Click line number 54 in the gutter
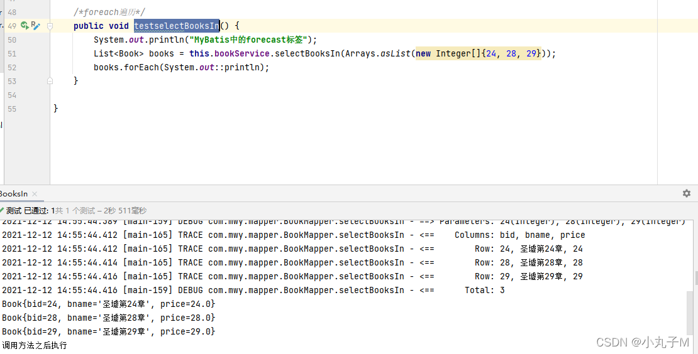This screenshot has width=698, height=354. [12, 95]
